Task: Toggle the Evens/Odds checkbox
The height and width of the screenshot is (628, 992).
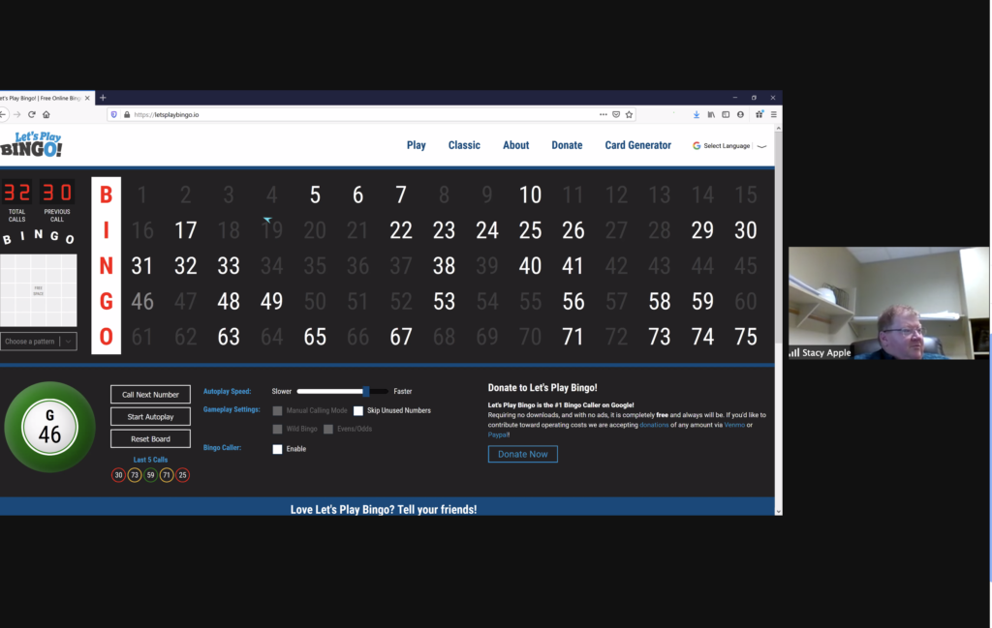Action: tap(328, 429)
